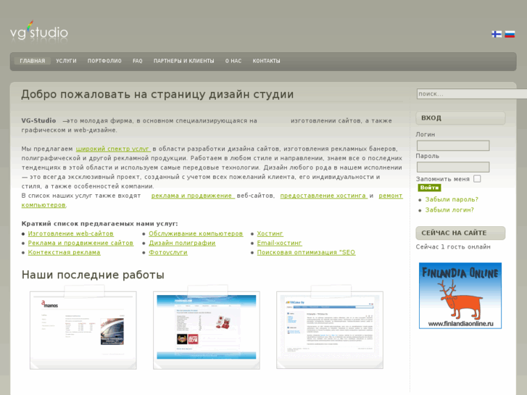This screenshot has height=395, width=527.
Task: Click the Войти login button
Action: pos(429,188)
